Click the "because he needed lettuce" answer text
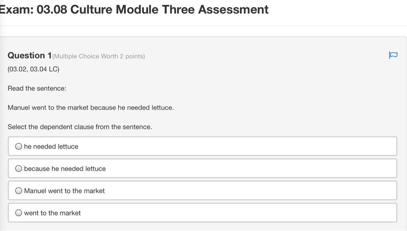This screenshot has width=407, height=231. pyautogui.click(x=65, y=168)
